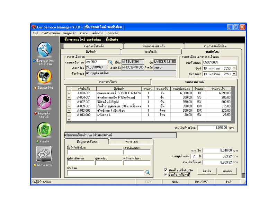Click the inspector input field
This screenshot has width=277, height=208.
[109, 163]
